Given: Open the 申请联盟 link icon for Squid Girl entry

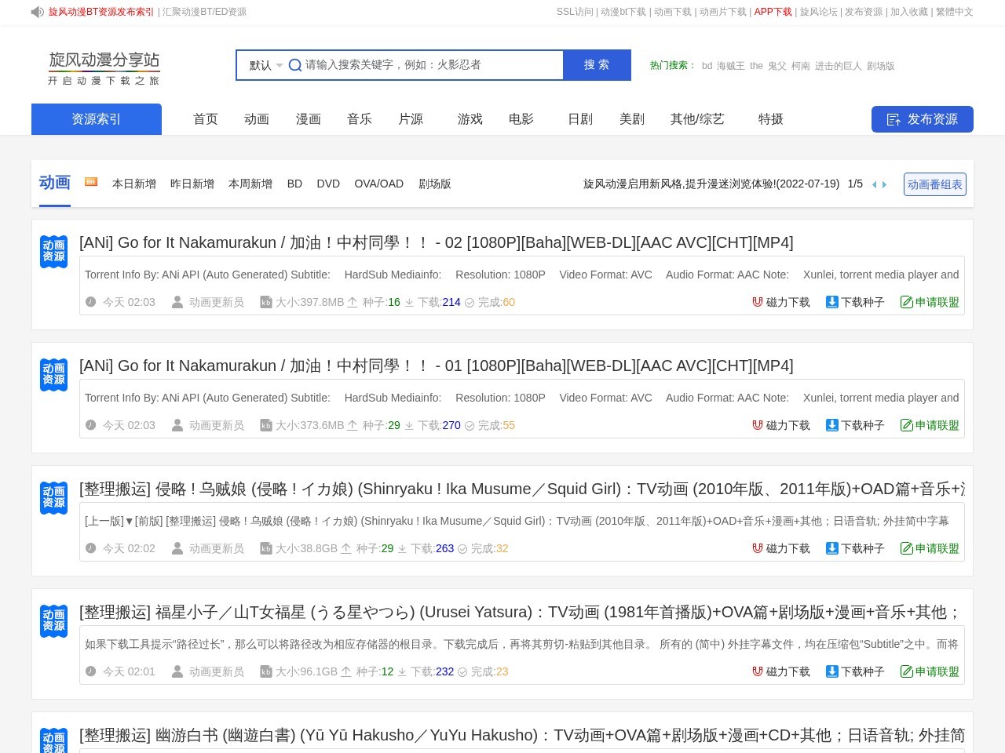Looking at the screenshot, I should (x=908, y=548).
